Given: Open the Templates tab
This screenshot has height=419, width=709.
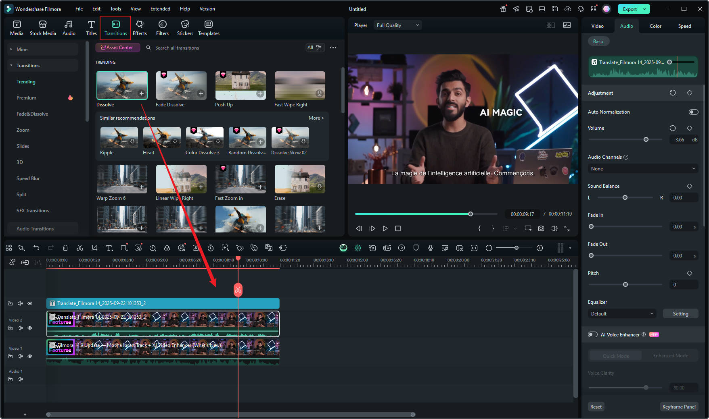Looking at the screenshot, I should coord(209,28).
